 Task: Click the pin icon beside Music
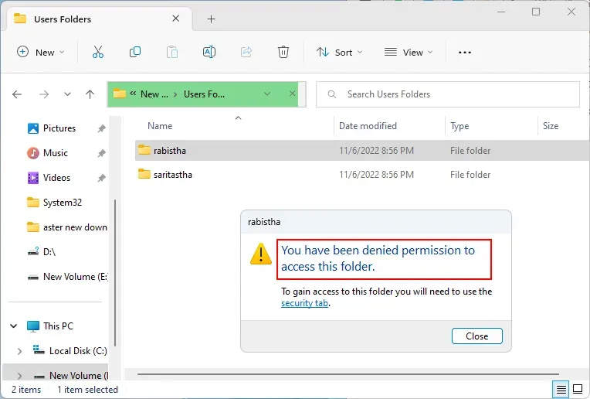tap(102, 153)
